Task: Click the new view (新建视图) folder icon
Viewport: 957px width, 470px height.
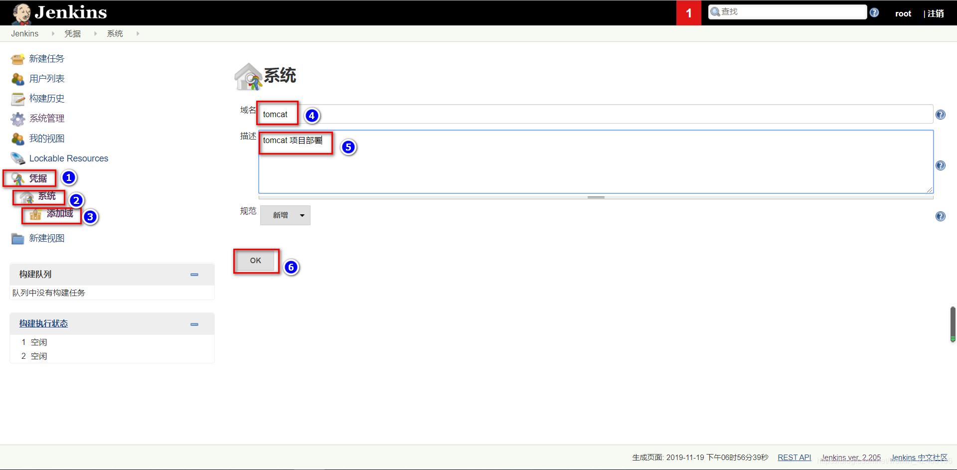Action: pos(18,239)
